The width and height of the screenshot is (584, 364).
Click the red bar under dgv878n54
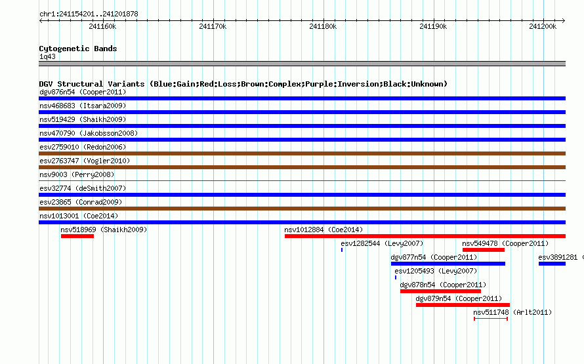pyautogui.click(x=440, y=291)
